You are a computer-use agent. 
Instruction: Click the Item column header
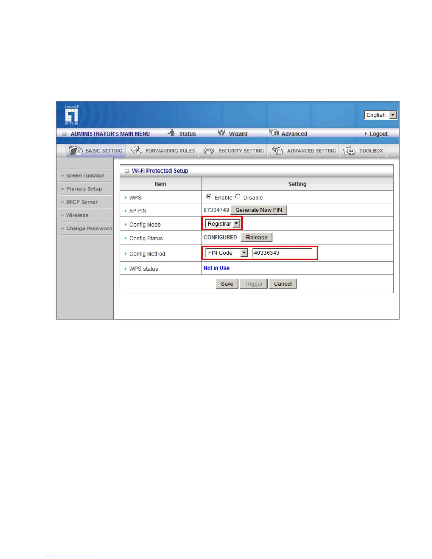point(160,184)
